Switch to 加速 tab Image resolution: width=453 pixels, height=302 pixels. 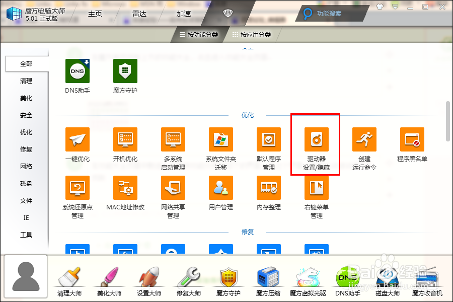tap(184, 14)
